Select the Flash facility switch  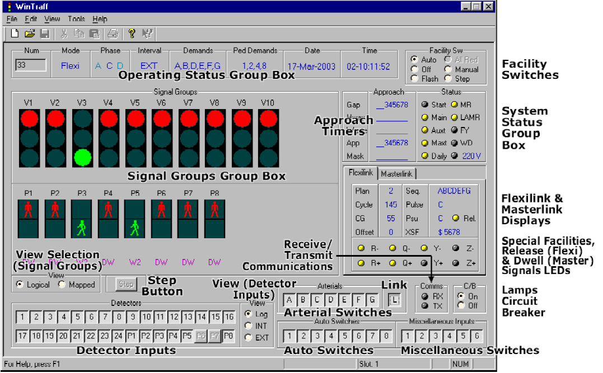click(x=414, y=78)
